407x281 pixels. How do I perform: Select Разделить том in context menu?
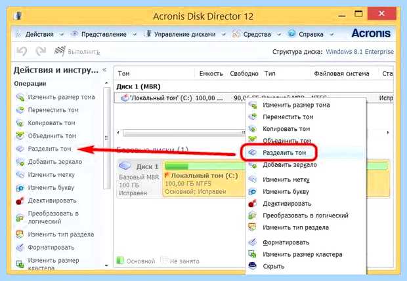point(306,153)
